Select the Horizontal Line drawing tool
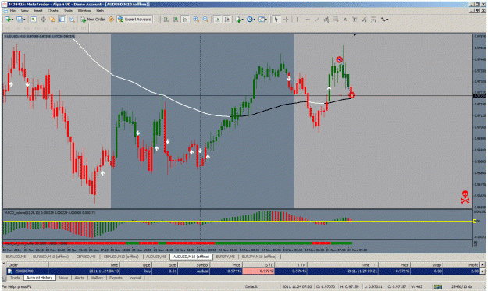The height and width of the screenshot is (291, 488). point(308,20)
